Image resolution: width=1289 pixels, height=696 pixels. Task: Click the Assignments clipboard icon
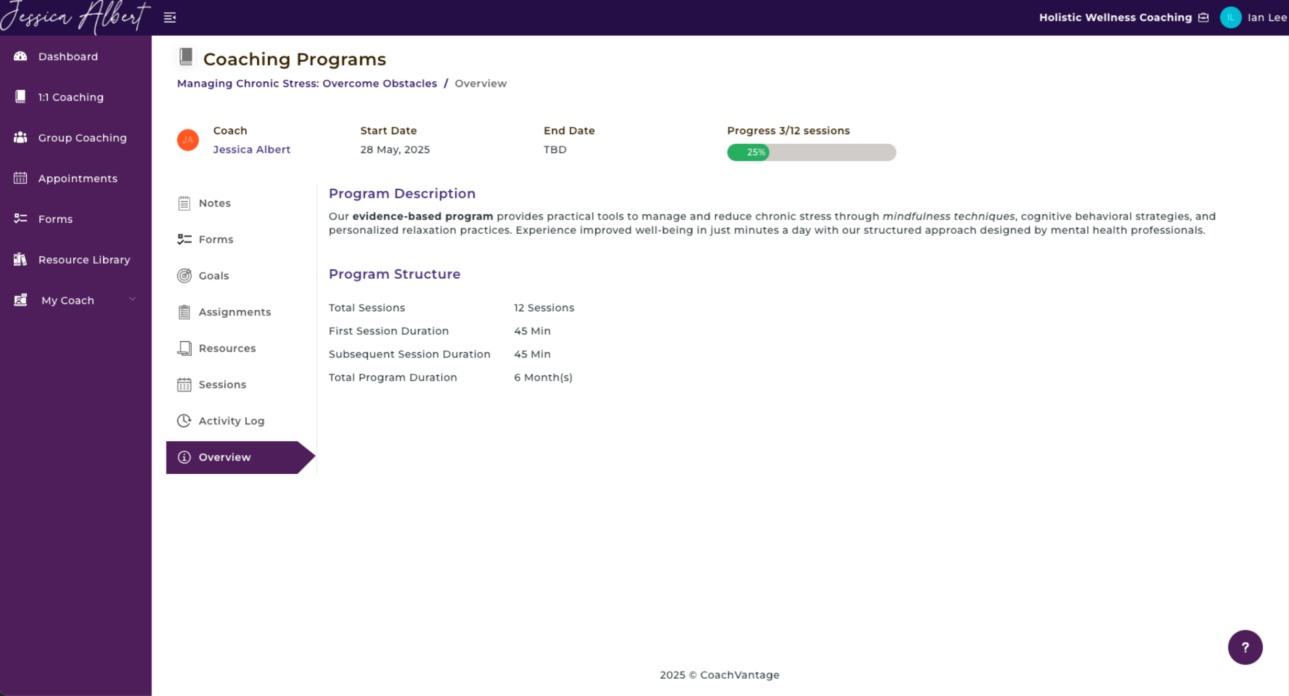(184, 312)
